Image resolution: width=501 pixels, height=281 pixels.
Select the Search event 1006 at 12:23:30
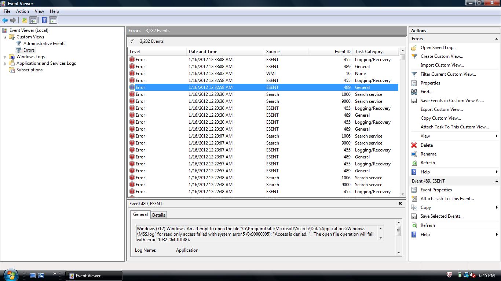[x=263, y=94]
